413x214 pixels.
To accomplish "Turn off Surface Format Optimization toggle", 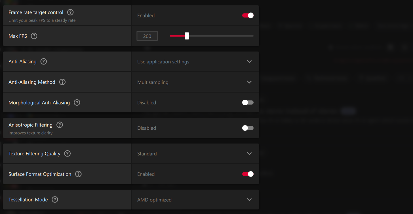I will pos(248,174).
